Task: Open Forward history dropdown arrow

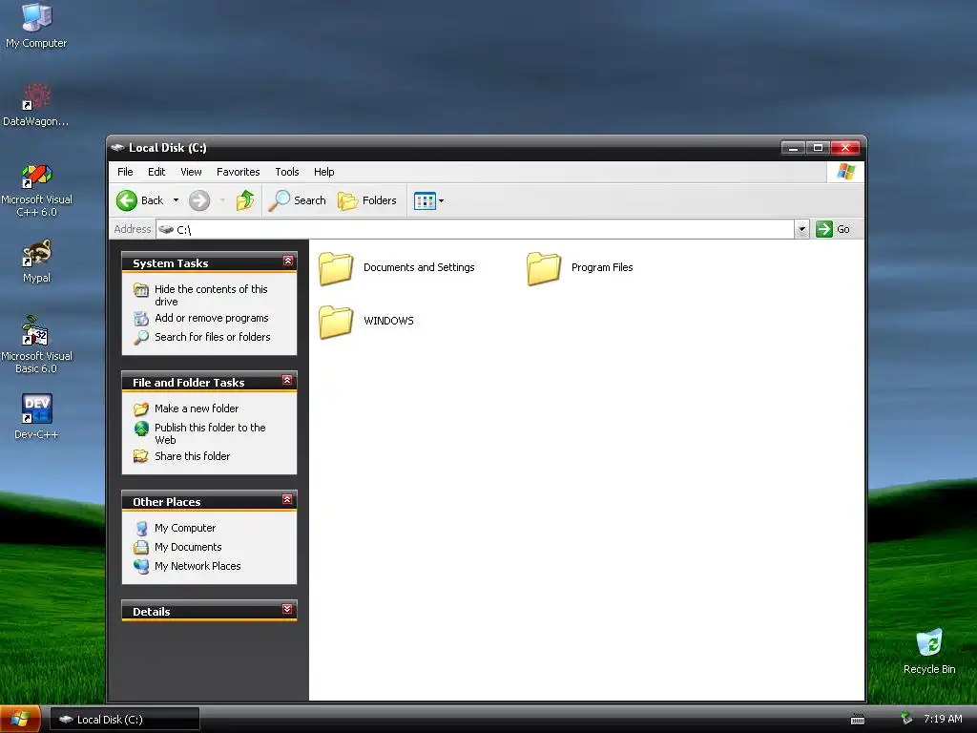Action: (x=222, y=200)
